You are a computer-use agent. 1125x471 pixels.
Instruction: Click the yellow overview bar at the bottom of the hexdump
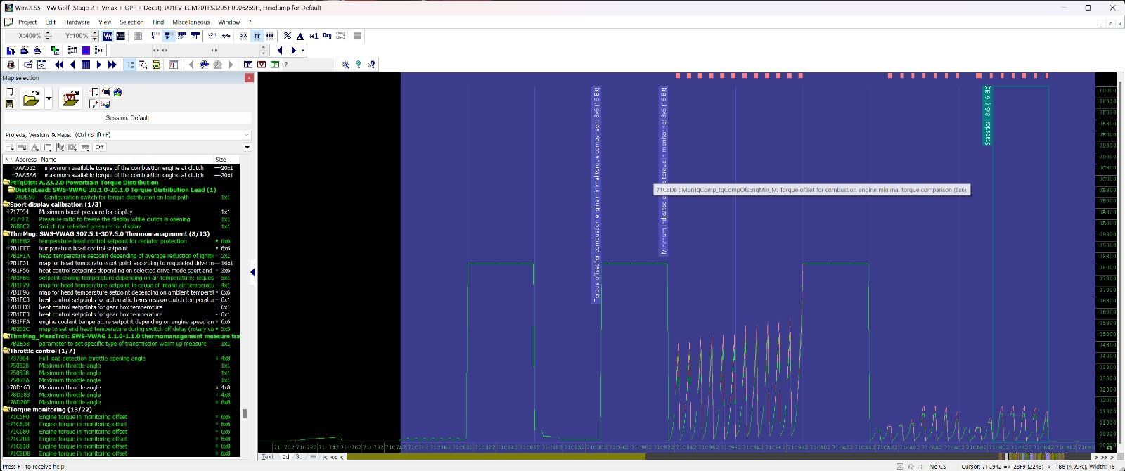pos(496,457)
